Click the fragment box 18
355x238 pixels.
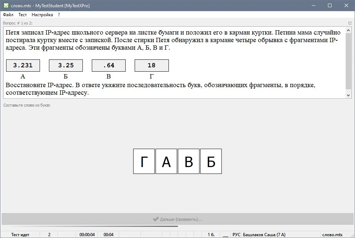click(x=152, y=66)
